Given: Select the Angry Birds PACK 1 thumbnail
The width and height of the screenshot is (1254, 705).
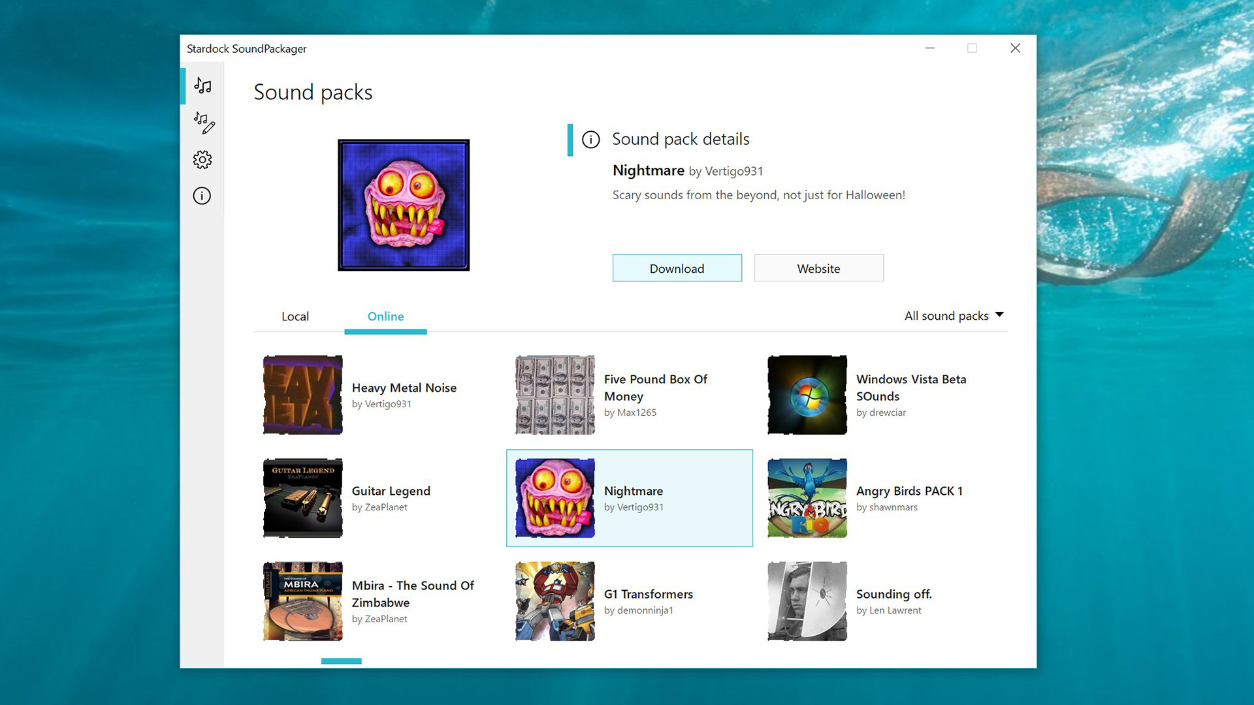Looking at the screenshot, I should pyautogui.click(x=807, y=498).
